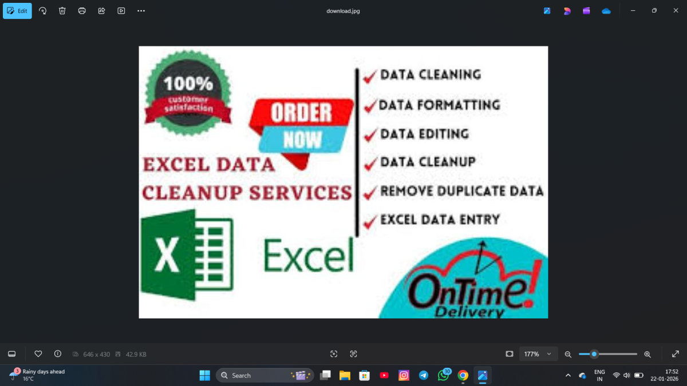Click the OneDrive cloud icon in title bar

606,11
